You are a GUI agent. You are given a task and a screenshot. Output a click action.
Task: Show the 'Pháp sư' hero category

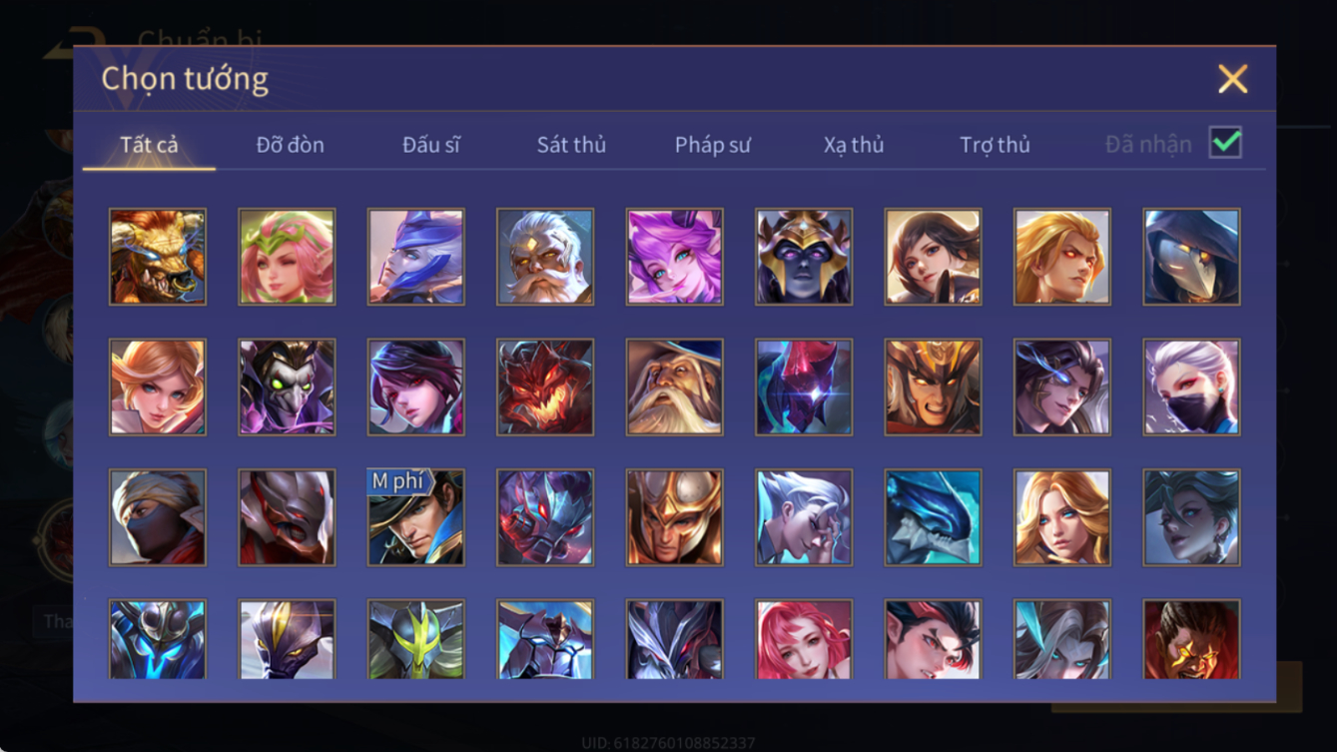(712, 145)
